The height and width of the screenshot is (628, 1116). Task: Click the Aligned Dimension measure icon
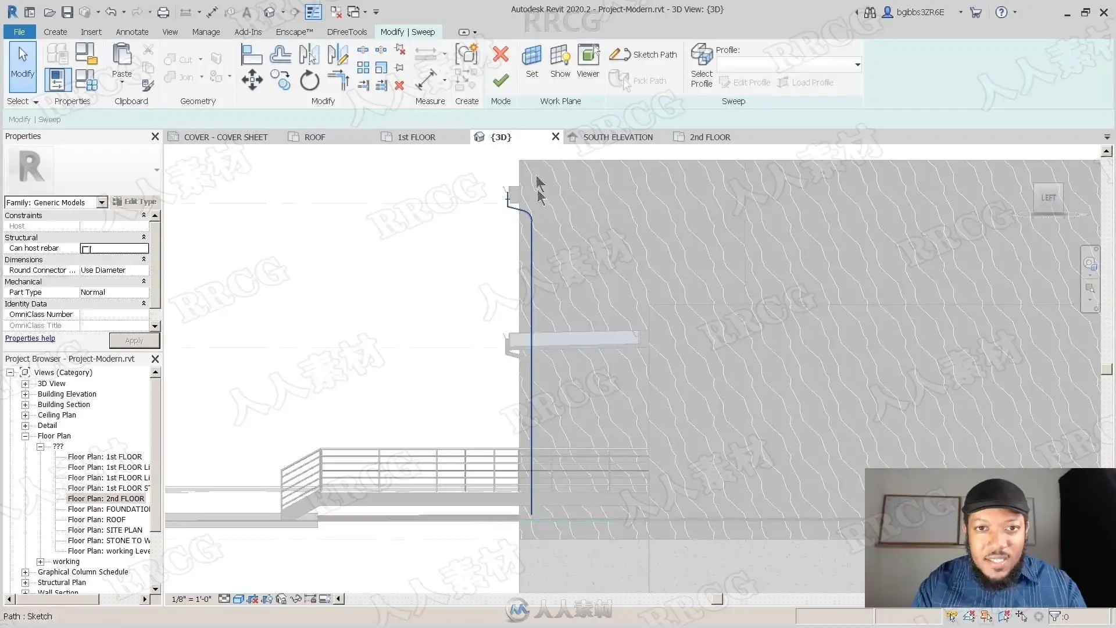[426, 80]
